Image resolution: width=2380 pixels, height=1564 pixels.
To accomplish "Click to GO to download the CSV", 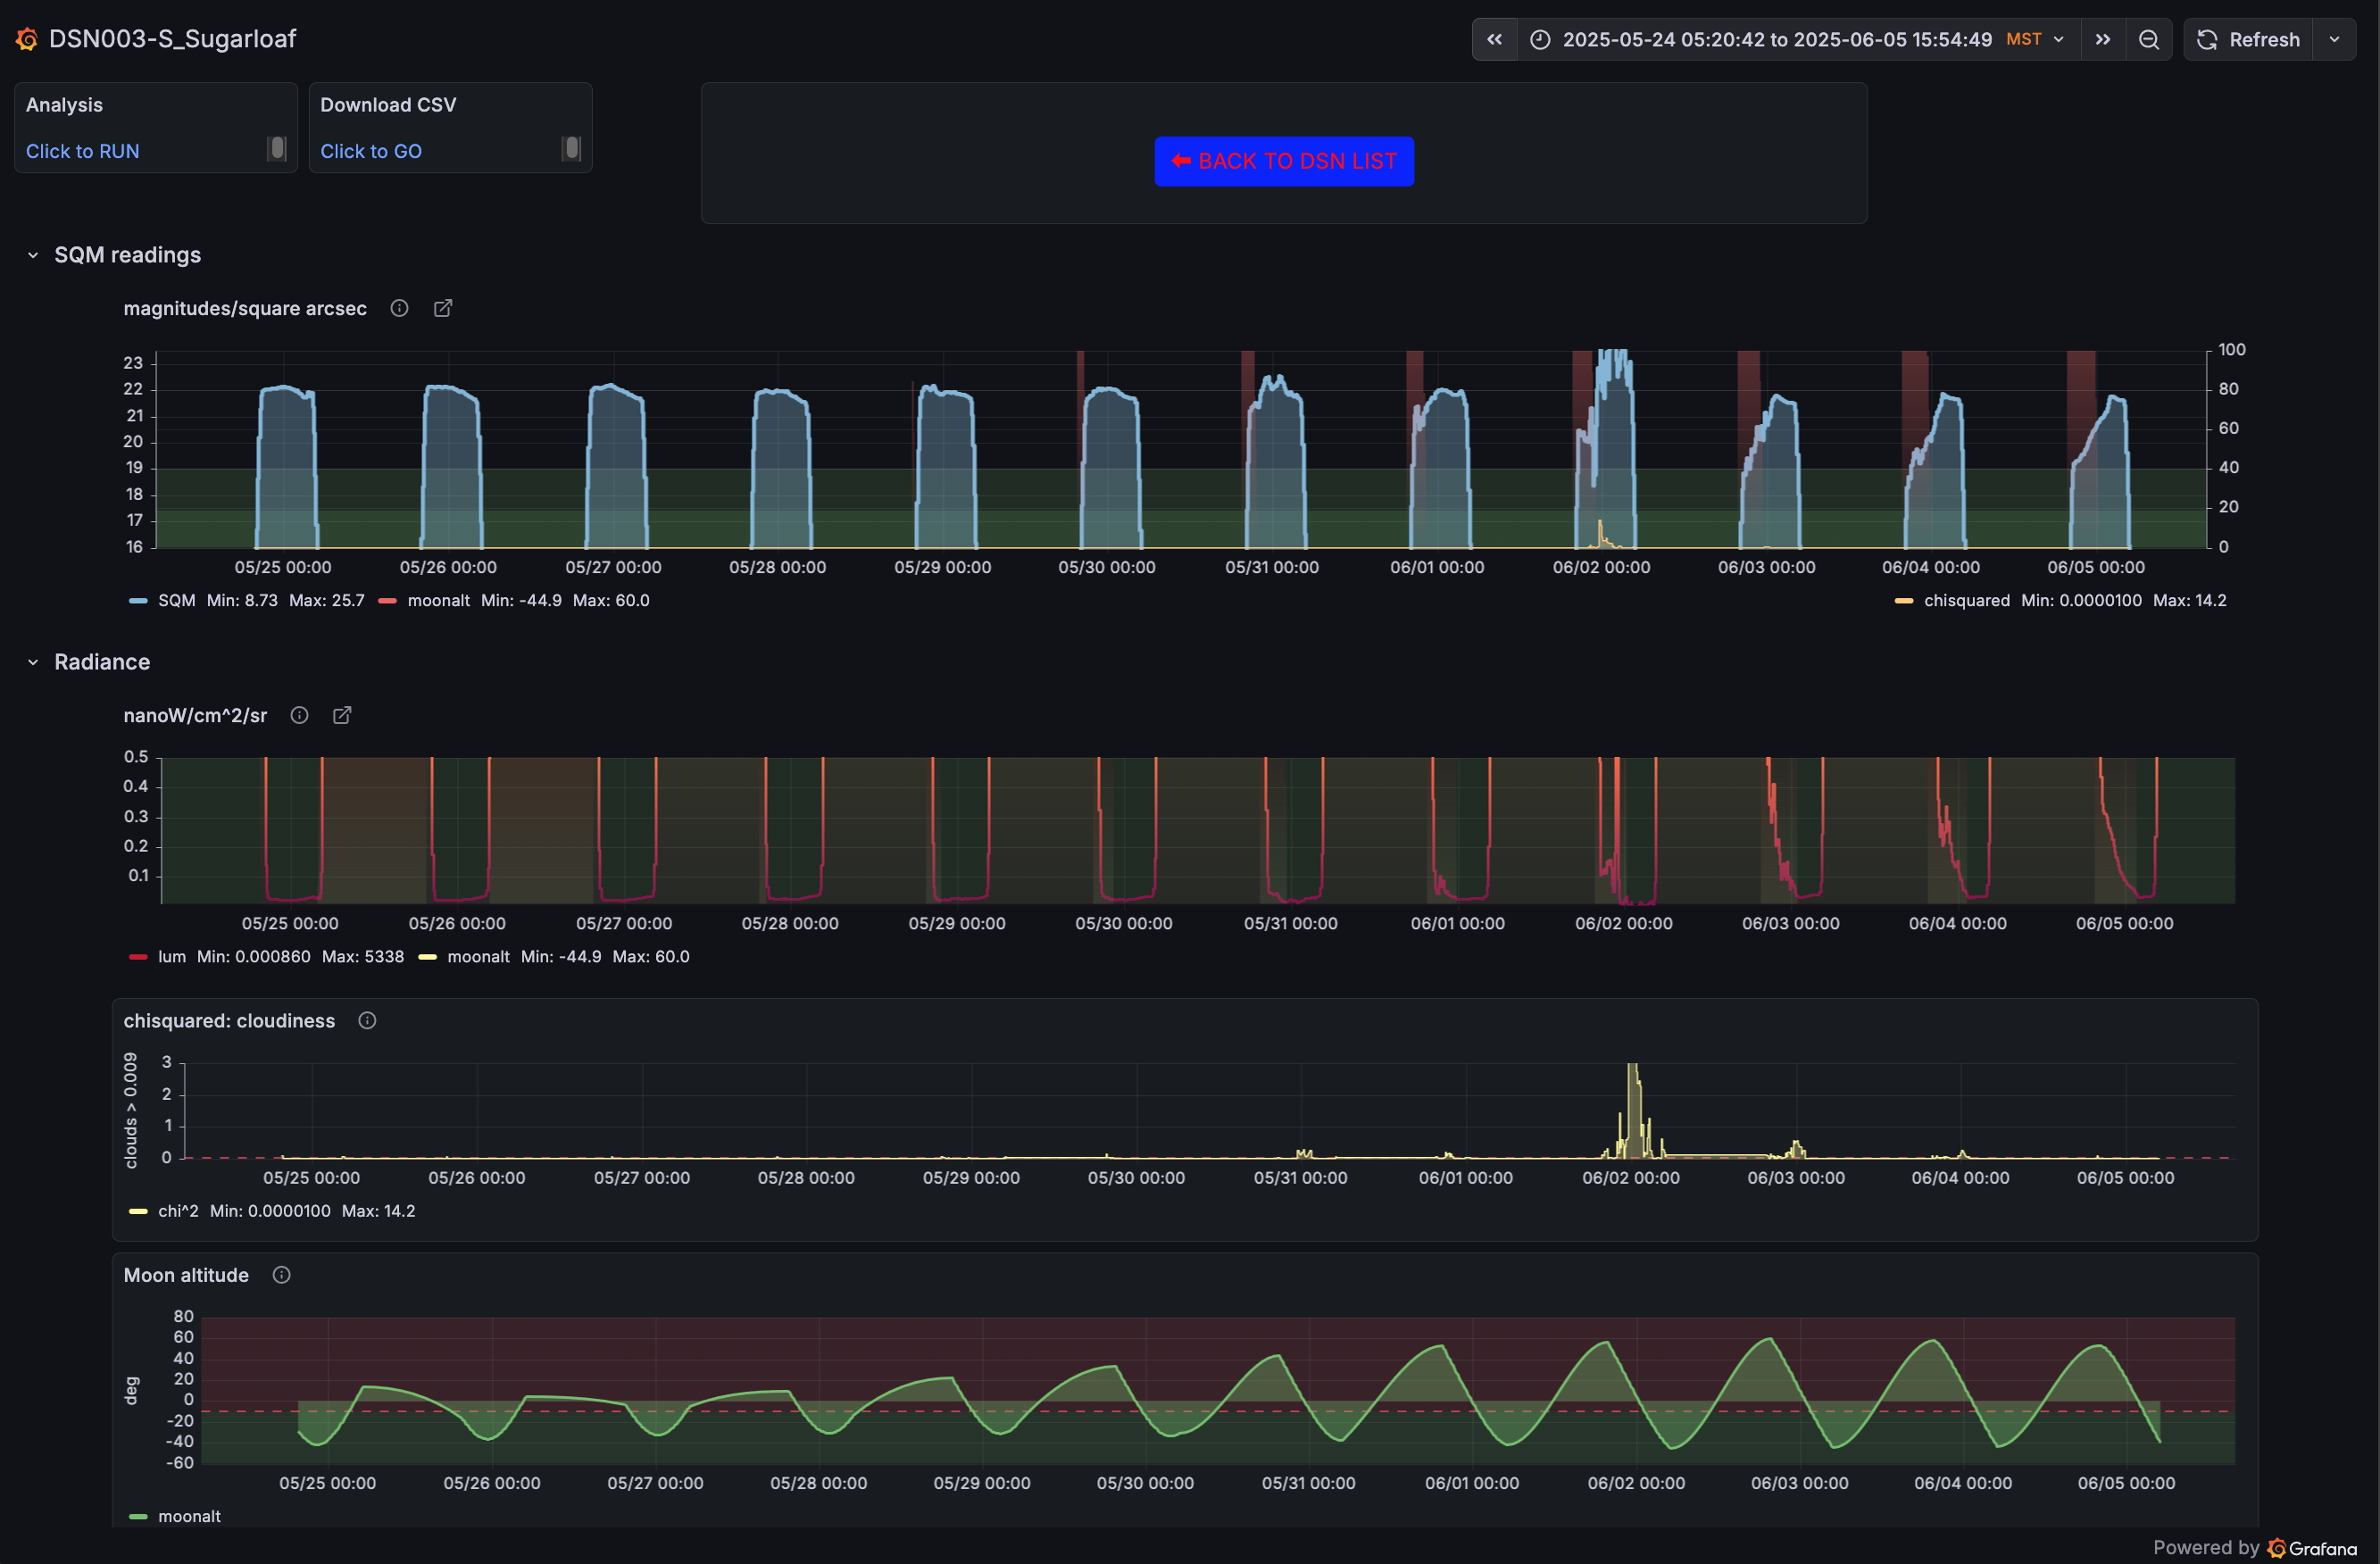I will [x=371, y=151].
